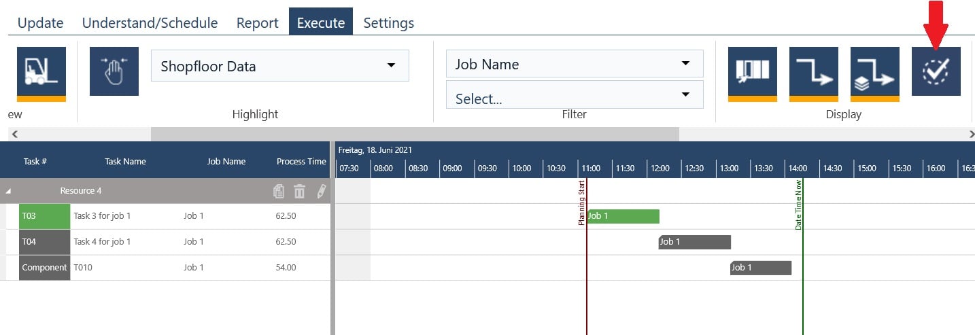Click the horizontal ribbon scrollbar thumb
The height and width of the screenshot is (335, 975).
click(x=414, y=135)
